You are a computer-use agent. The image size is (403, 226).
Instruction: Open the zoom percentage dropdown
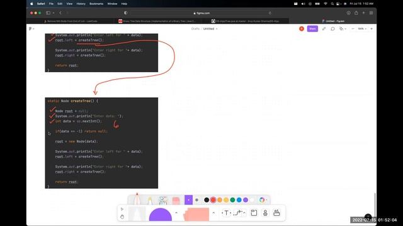tap(362, 29)
